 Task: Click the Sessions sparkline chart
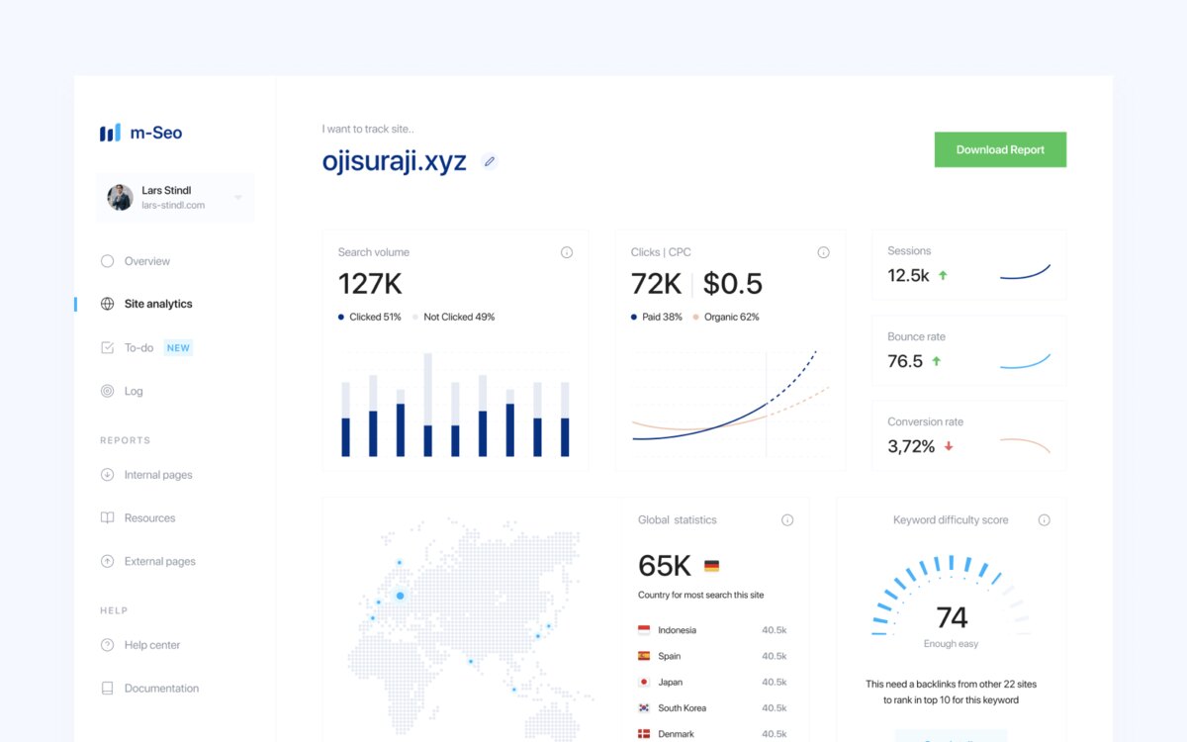point(1025,271)
